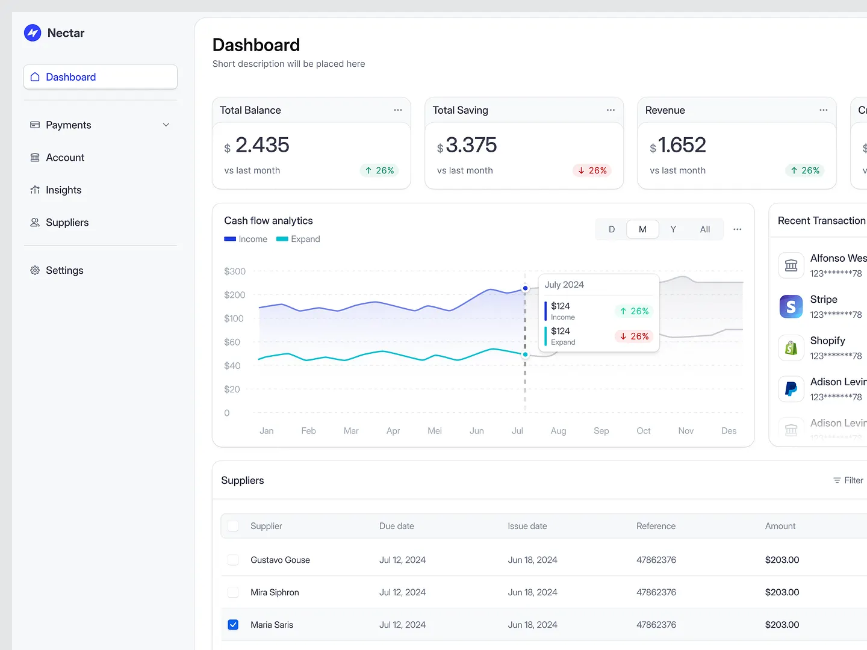
Task: Open the Account sidebar item
Action: tap(101, 157)
